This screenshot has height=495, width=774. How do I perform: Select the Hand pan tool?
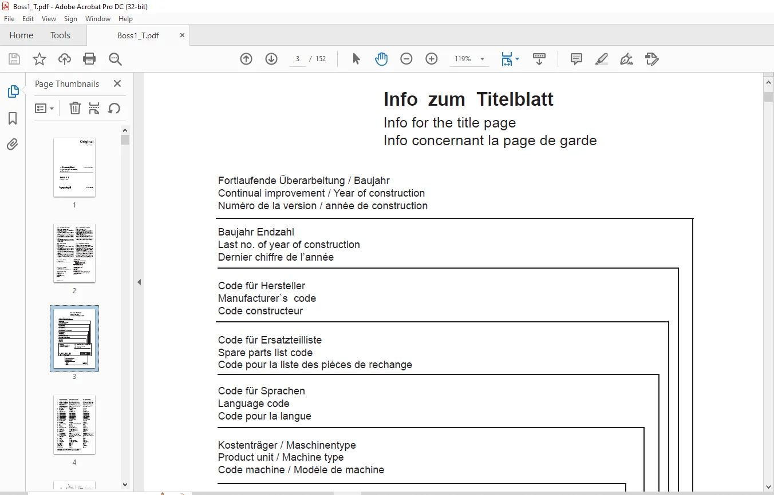tap(381, 59)
